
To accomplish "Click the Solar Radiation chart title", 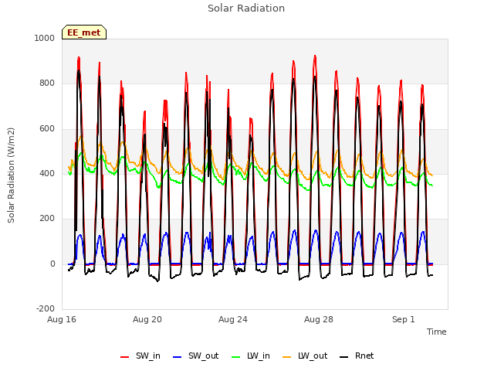I will click(246, 9).
